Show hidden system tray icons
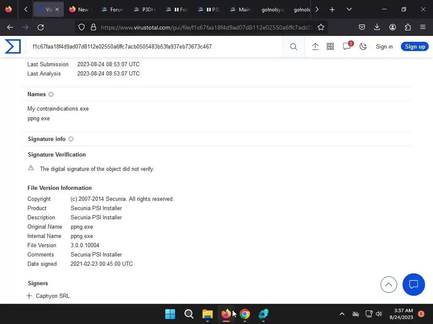Image resolution: width=433 pixels, height=324 pixels. click(342, 314)
